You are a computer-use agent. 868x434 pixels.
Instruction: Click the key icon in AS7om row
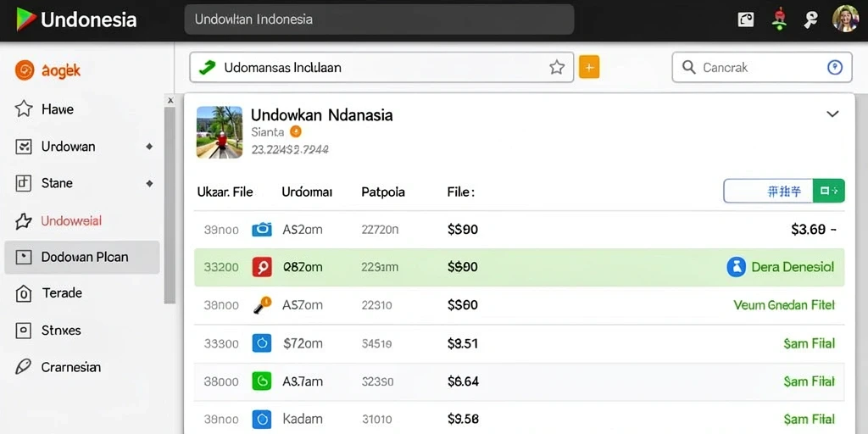(x=263, y=305)
